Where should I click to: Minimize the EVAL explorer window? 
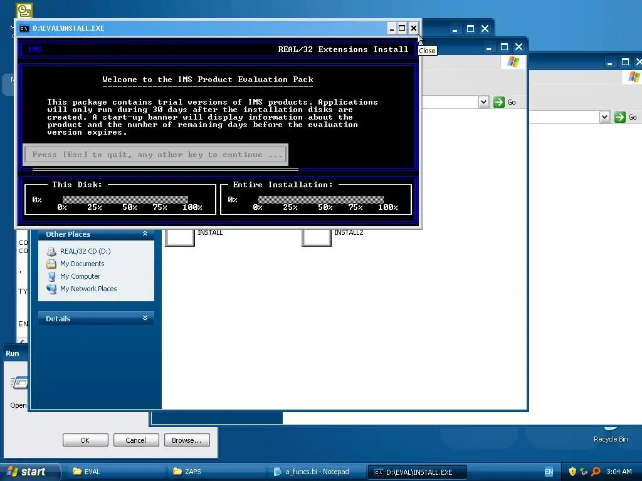coord(488,47)
